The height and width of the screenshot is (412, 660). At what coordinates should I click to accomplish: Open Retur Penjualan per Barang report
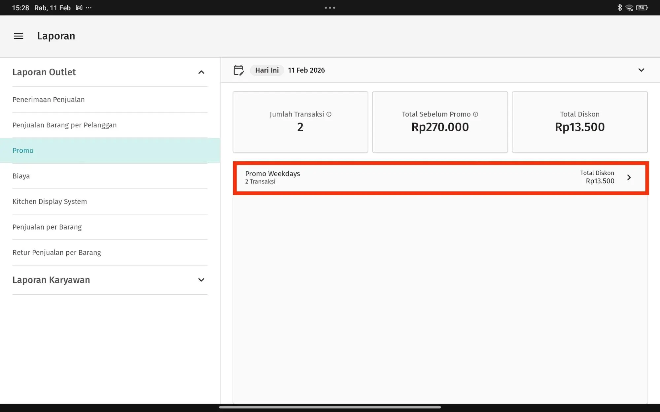pyautogui.click(x=57, y=252)
